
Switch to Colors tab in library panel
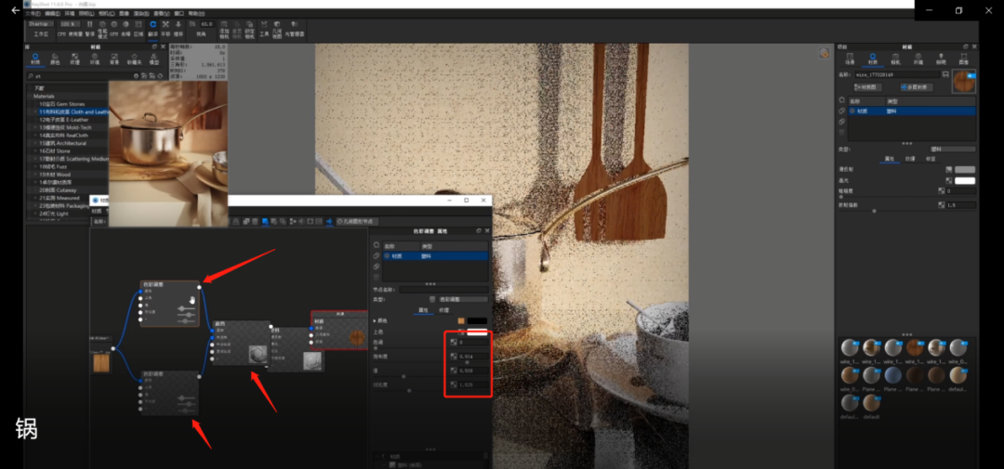[55, 59]
